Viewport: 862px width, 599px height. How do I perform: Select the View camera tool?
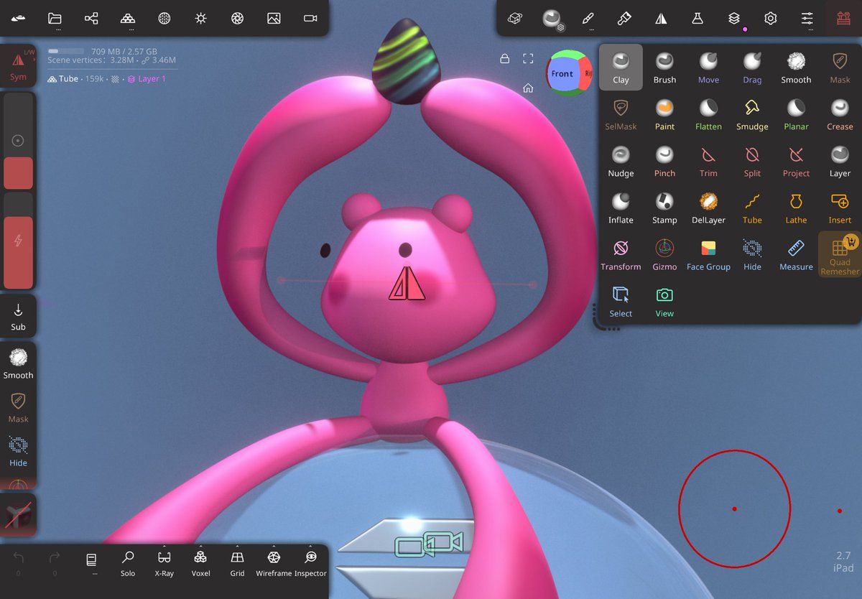[x=664, y=301]
